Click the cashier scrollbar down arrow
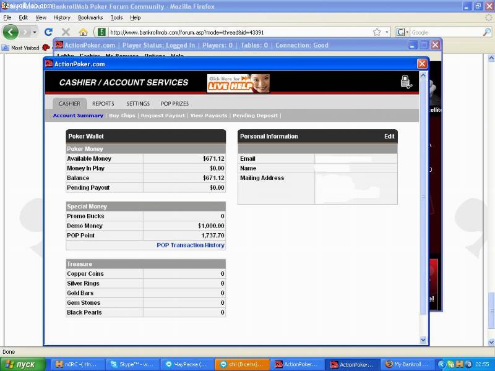495x371 pixels. point(423,339)
